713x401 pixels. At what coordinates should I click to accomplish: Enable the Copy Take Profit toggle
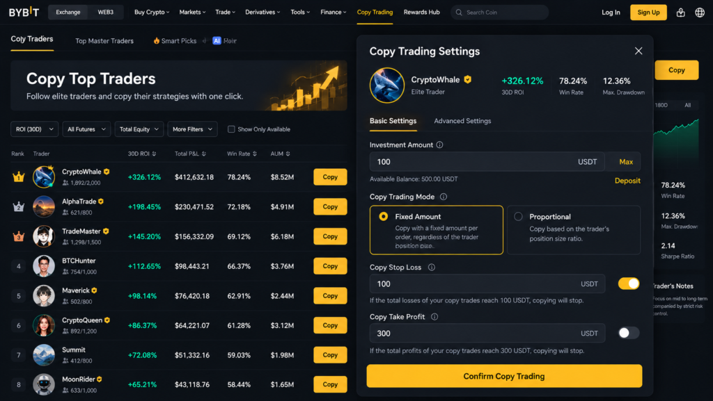[629, 333]
